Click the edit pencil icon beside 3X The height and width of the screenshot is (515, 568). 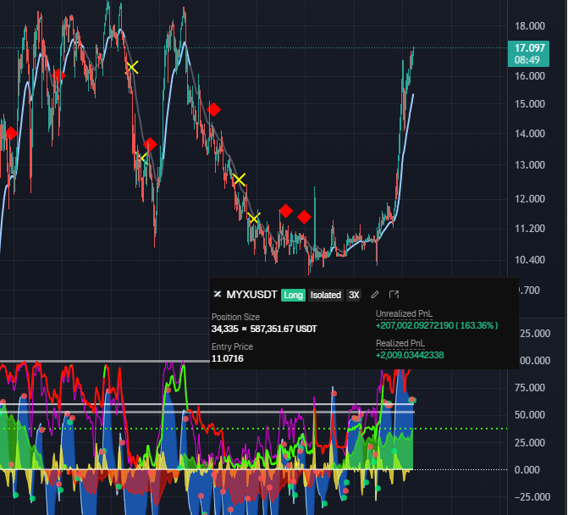tap(375, 295)
